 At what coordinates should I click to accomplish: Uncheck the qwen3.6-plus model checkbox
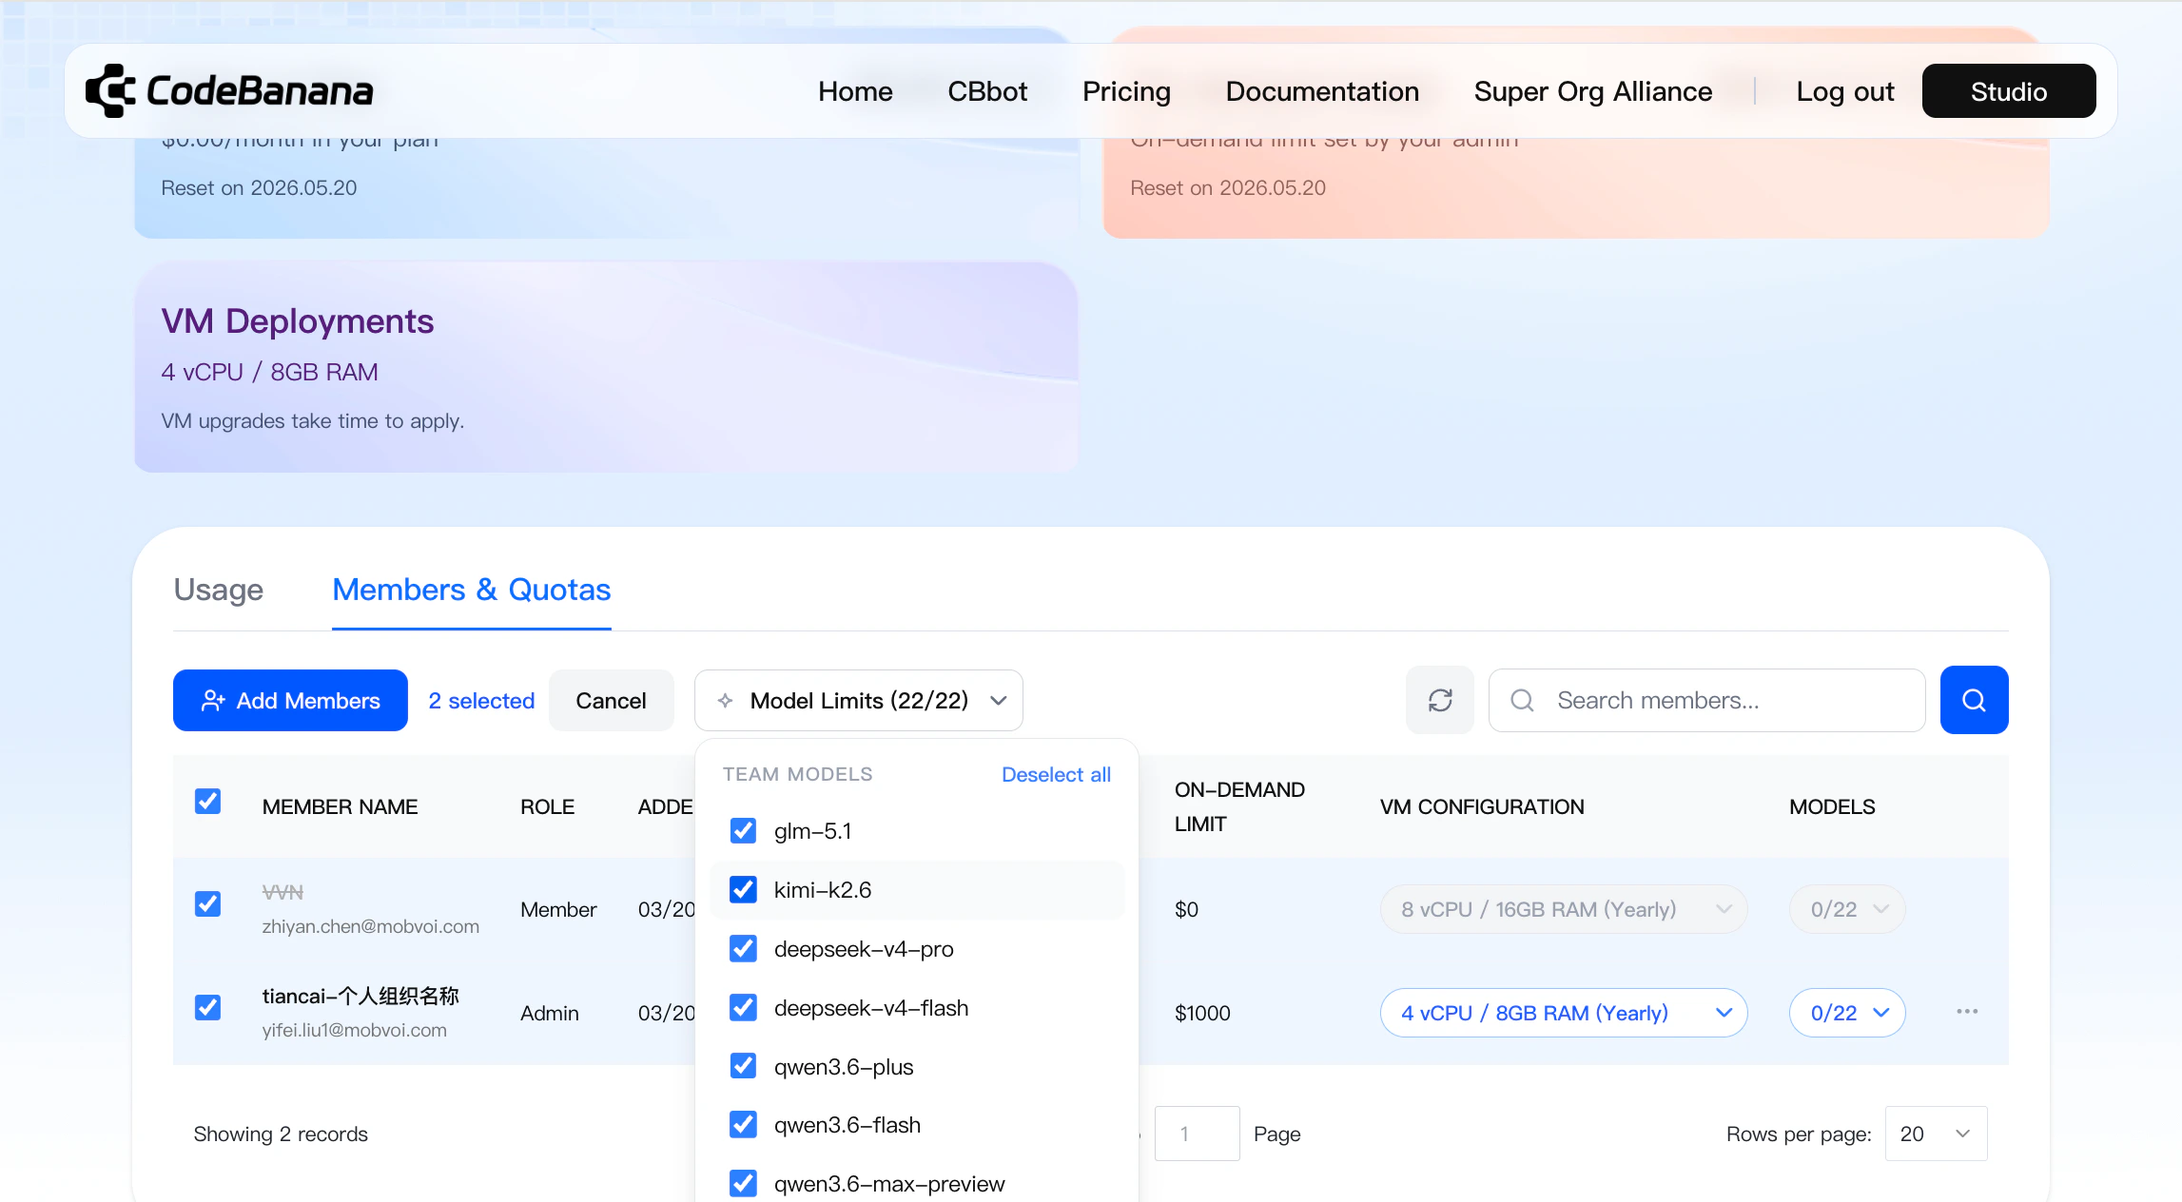pyautogui.click(x=743, y=1067)
